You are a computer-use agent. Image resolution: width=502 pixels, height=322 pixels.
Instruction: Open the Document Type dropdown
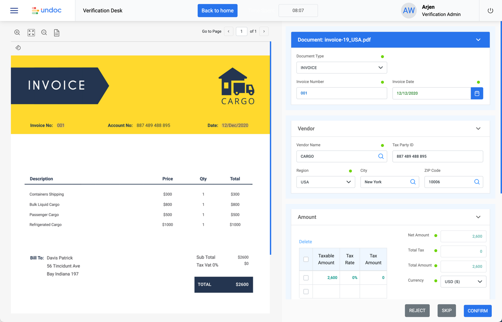341,68
